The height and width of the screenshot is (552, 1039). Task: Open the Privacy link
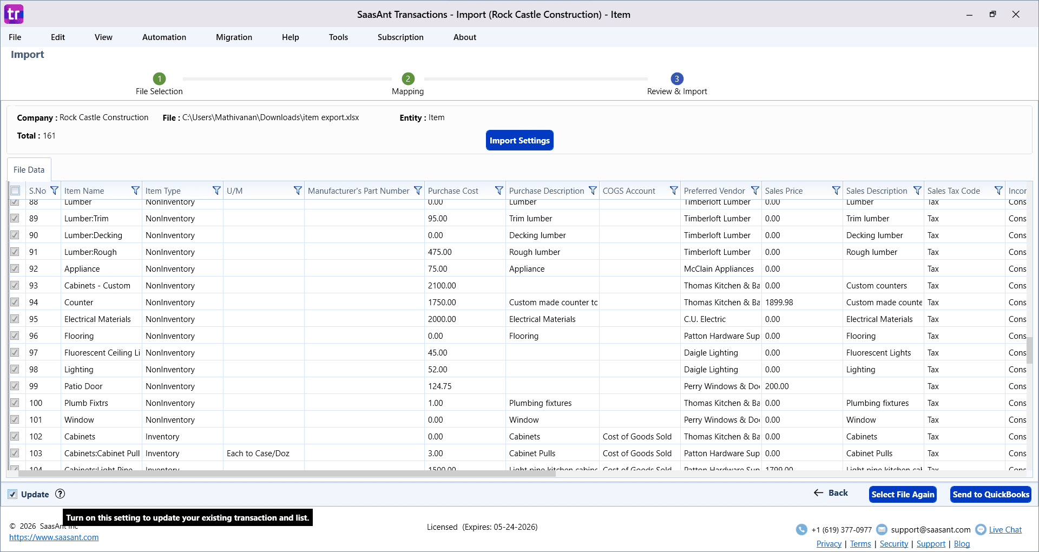pyautogui.click(x=829, y=544)
